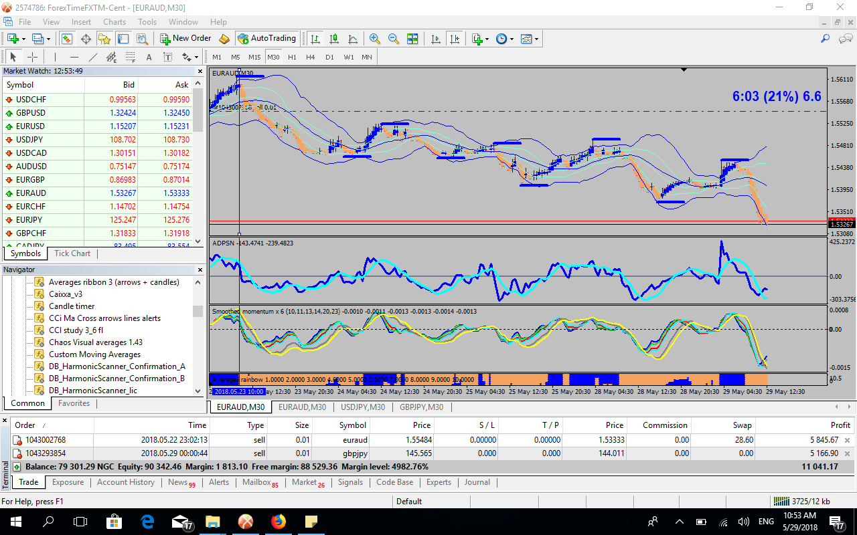Image resolution: width=857 pixels, height=535 pixels.
Task: Select the Fibonacci retracement drawing tool
Action: (x=131, y=57)
